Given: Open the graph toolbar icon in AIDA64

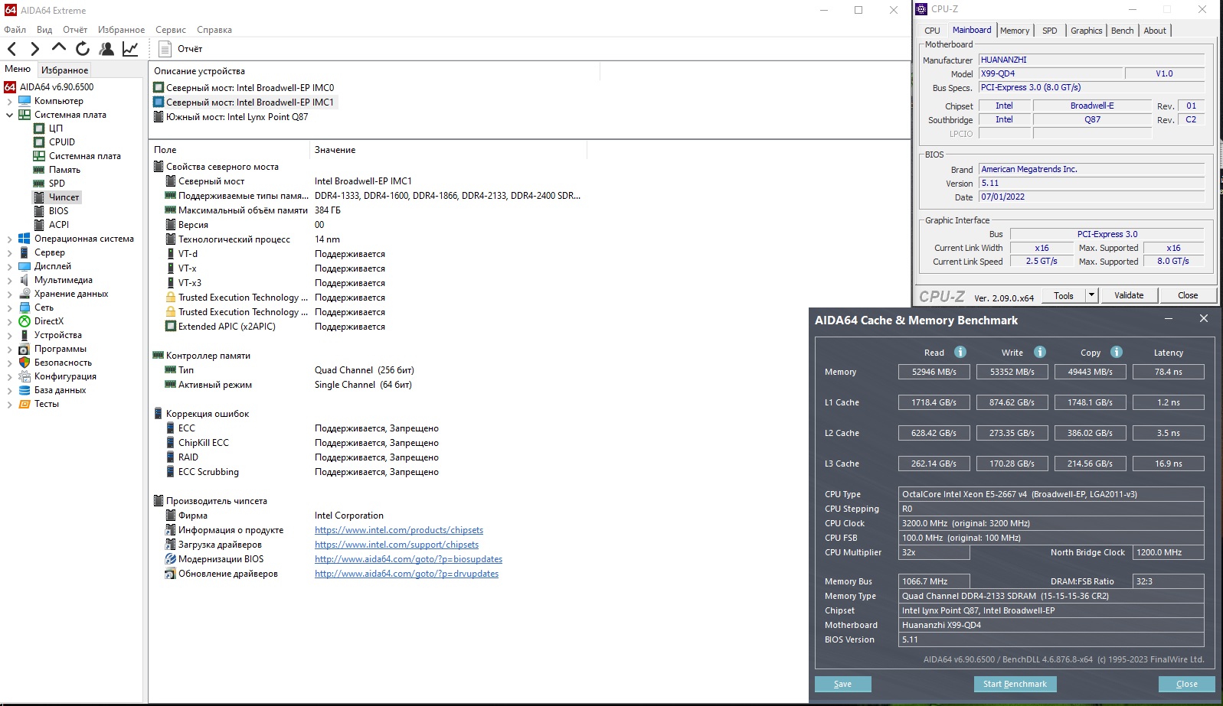Looking at the screenshot, I should pos(130,49).
